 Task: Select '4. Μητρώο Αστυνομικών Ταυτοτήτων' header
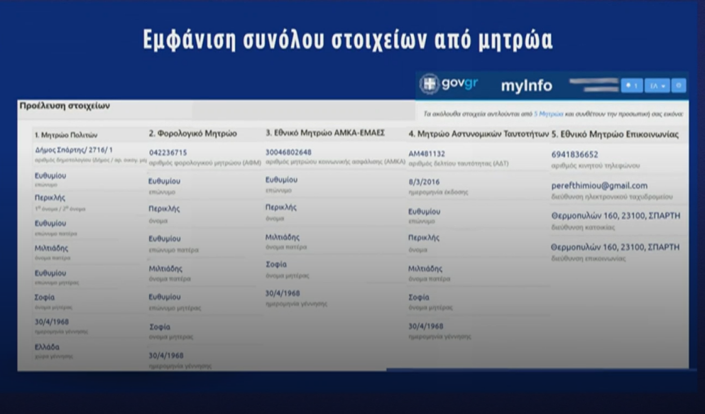coord(478,134)
